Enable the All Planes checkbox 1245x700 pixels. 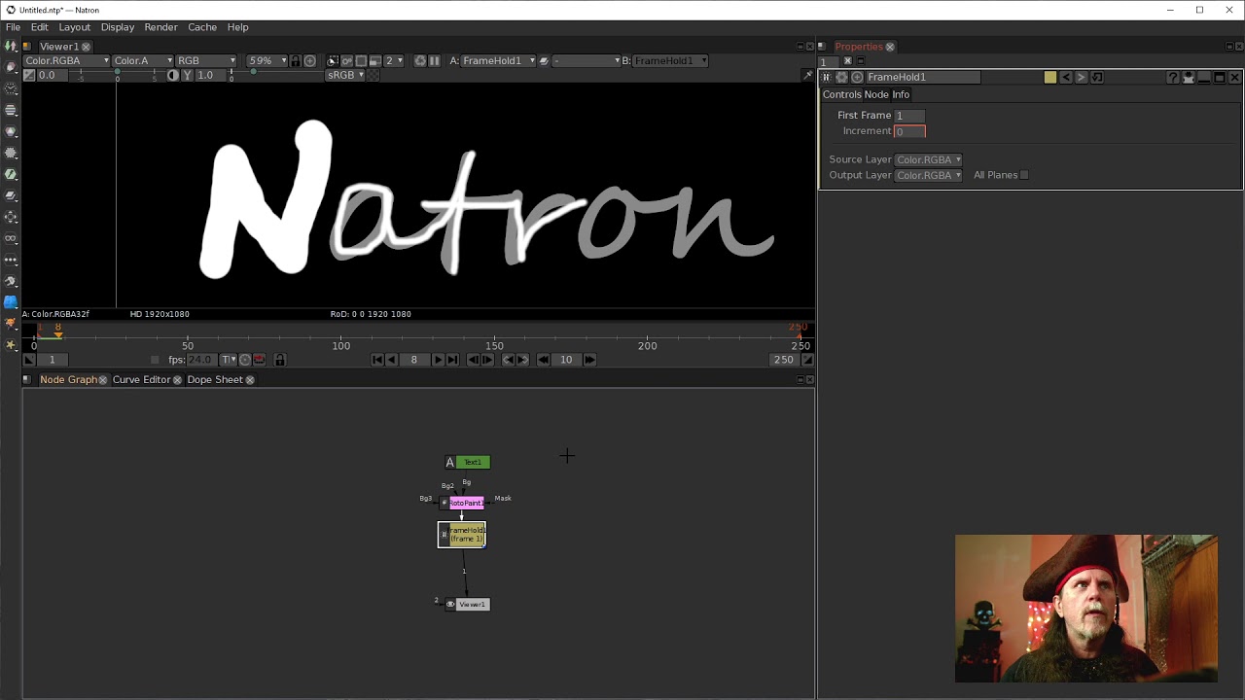[1024, 175]
